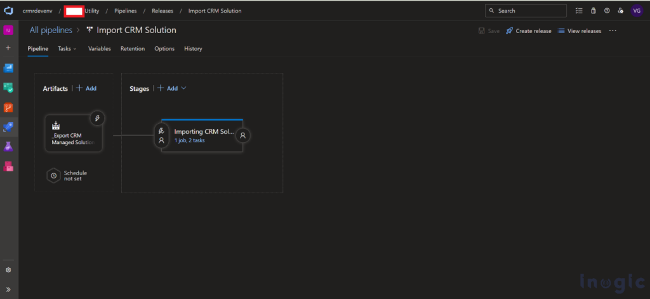Open the continuous deployment trigger lightning icon
Screen dimensions: 650x299
point(97,119)
